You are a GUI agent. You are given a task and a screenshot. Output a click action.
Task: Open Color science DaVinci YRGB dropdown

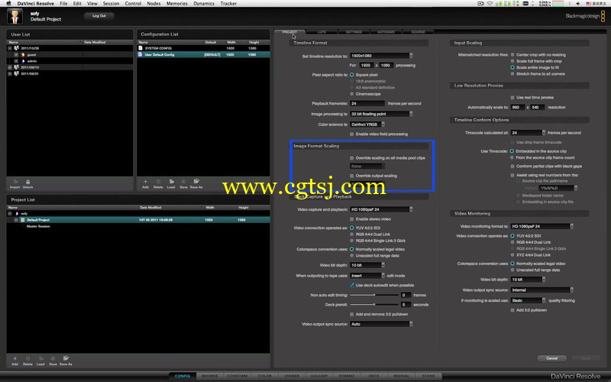click(367, 125)
